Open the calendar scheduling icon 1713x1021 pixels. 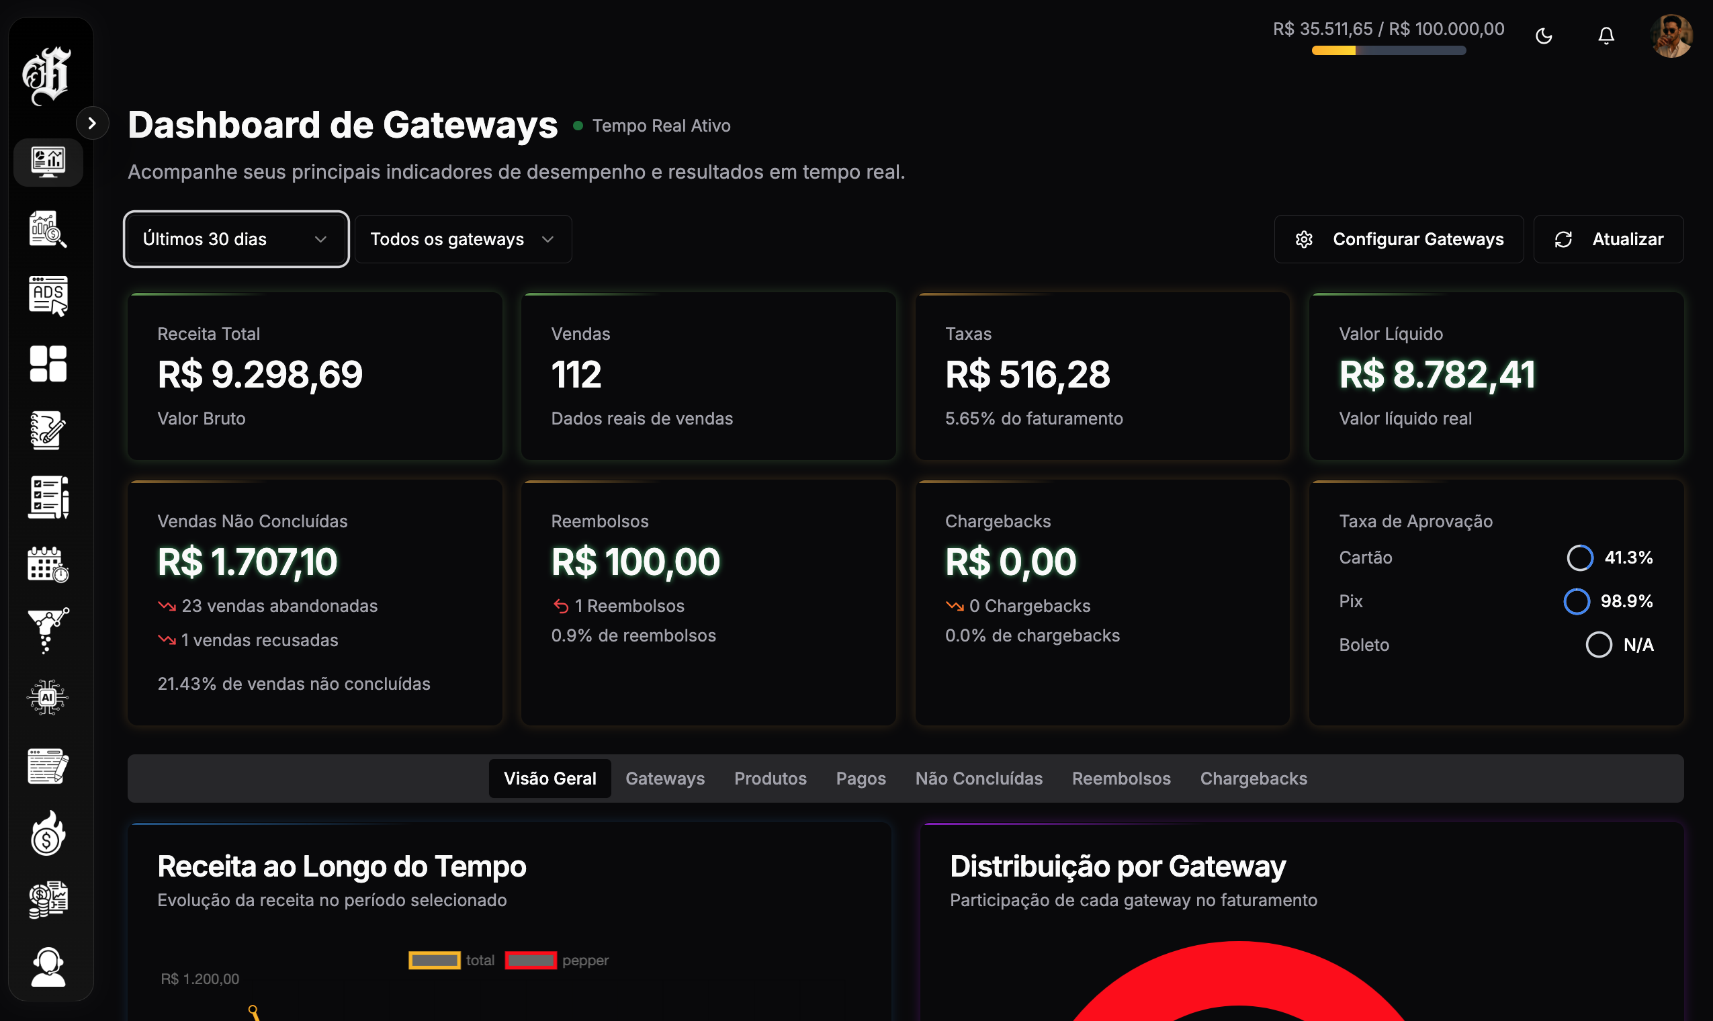48,564
